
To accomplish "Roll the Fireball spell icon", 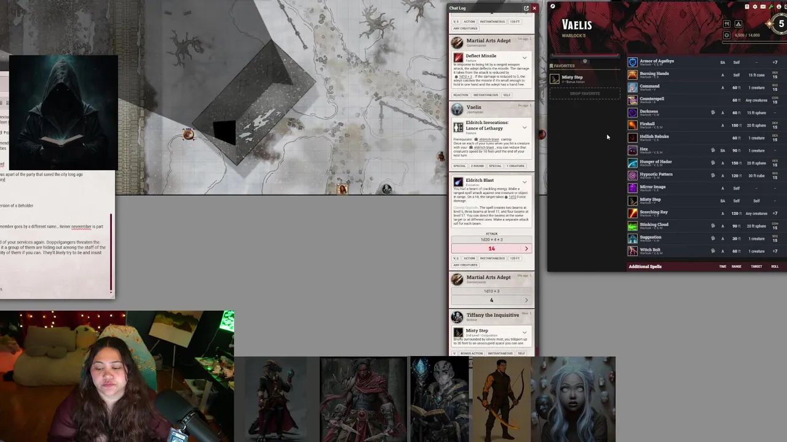I will pyautogui.click(x=633, y=125).
